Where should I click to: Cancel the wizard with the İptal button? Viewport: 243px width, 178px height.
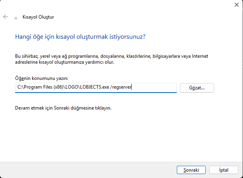click(x=224, y=170)
